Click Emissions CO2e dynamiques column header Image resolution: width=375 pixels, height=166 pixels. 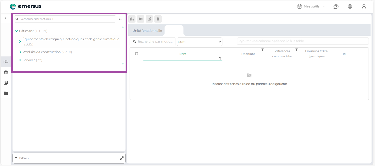(x=316, y=54)
